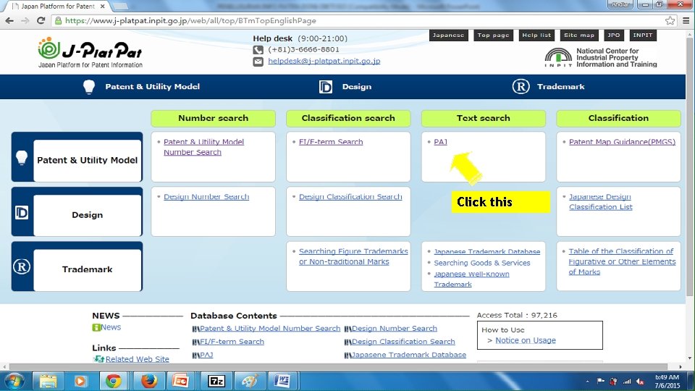Open PAJ link under Database Contents
695x391 pixels.
tap(206, 355)
